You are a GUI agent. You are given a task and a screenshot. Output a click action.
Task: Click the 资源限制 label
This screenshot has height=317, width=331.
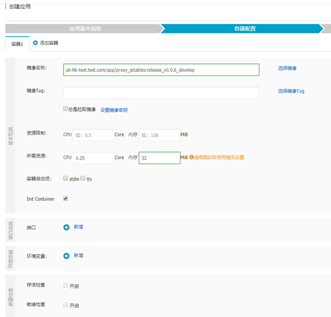click(x=36, y=133)
